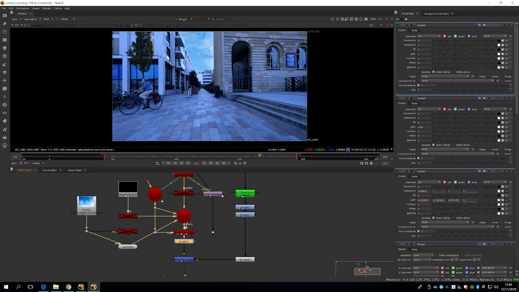
Task: Disable the red channel in Grade4
Action: (445, 36)
